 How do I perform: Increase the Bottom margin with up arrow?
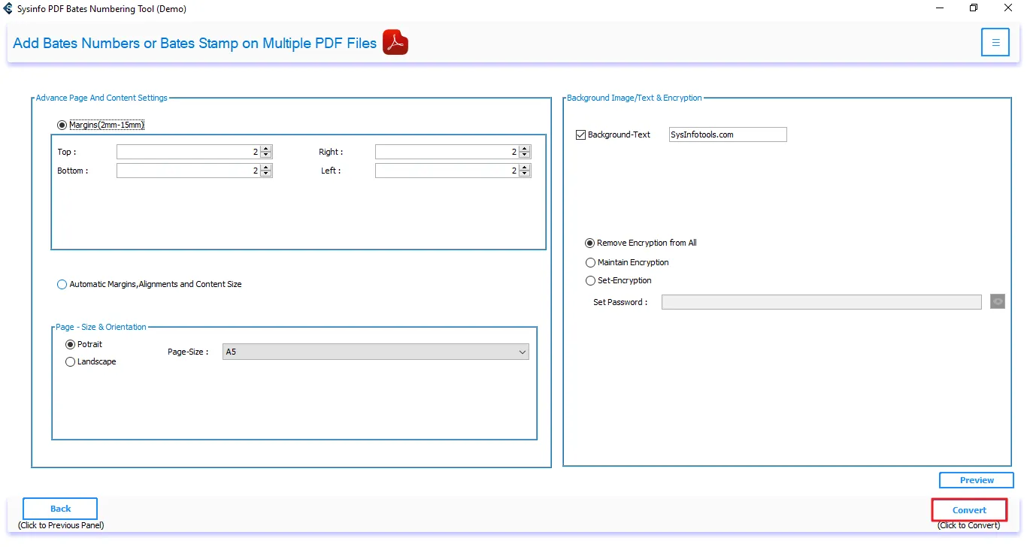pos(266,168)
